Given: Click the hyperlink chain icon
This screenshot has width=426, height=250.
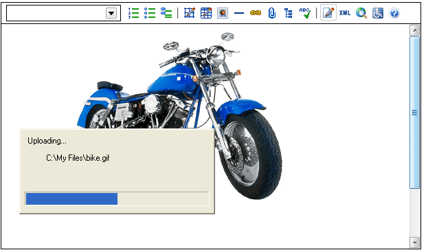Looking at the screenshot, I should pyautogui.click(x=256, y=13).
